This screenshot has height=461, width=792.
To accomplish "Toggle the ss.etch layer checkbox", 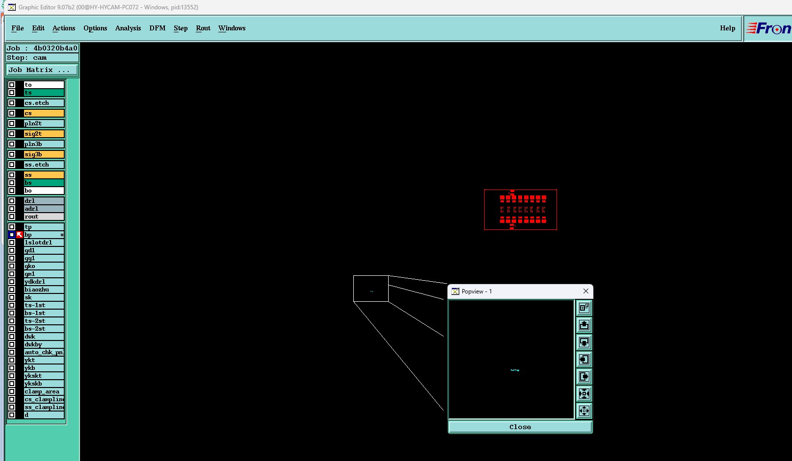I will (x=12, y=165).
